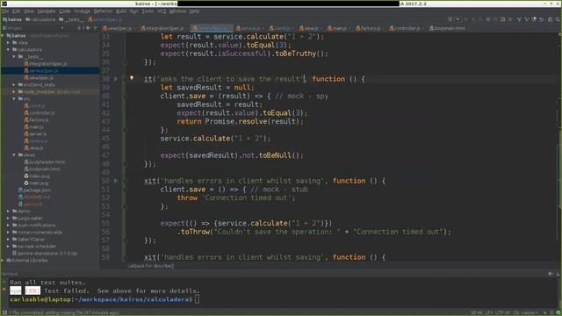The height and width of the screenshot is (316, 562).
Task: Open the search everywhere magnifier icon
Action: [x=558, y=19]
